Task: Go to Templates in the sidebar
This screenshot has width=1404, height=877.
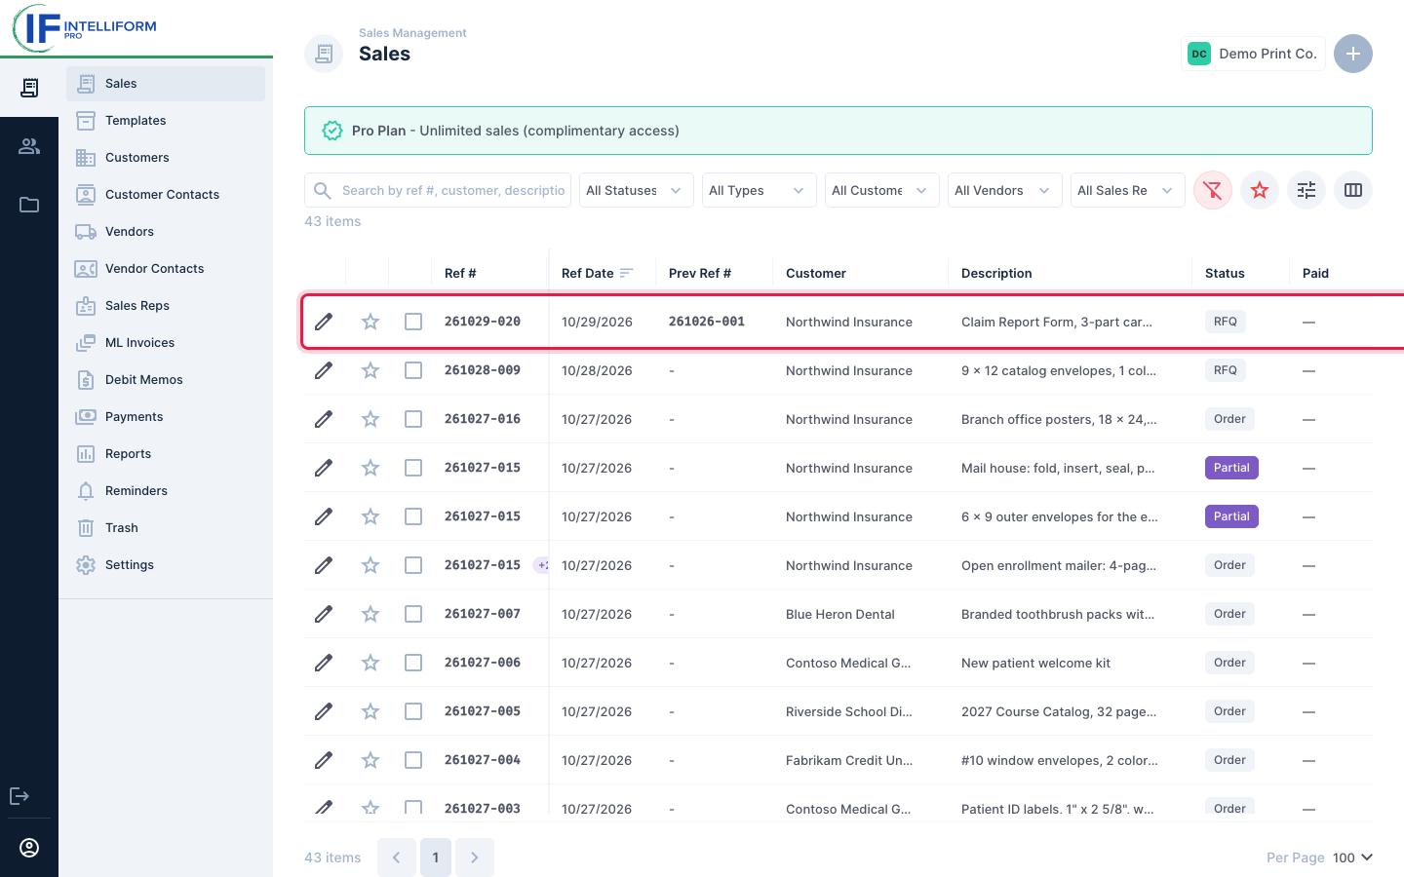Action: (166, 121)
